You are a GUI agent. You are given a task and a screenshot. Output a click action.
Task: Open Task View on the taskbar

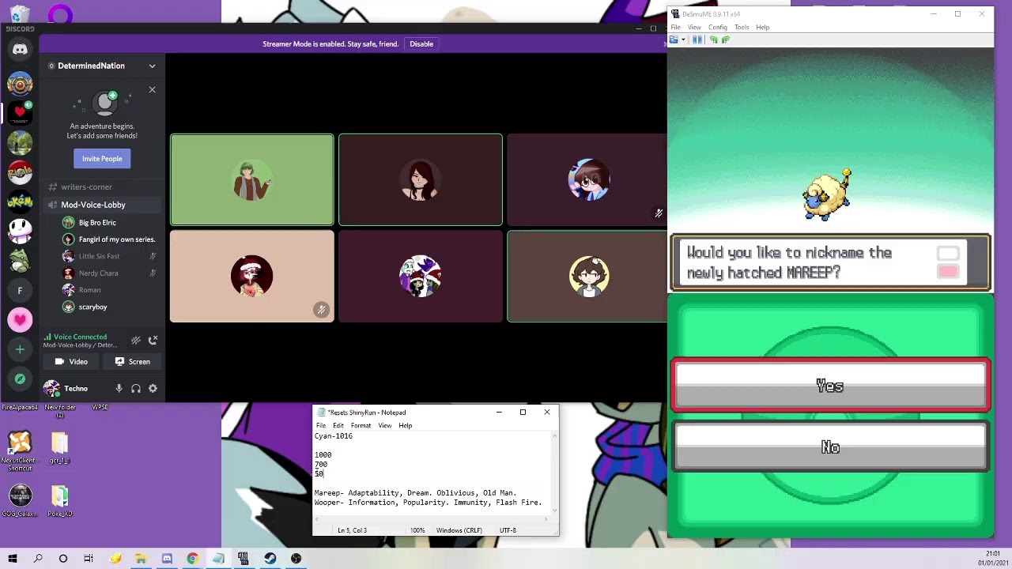pyautogui.click(x=89, y=559)
